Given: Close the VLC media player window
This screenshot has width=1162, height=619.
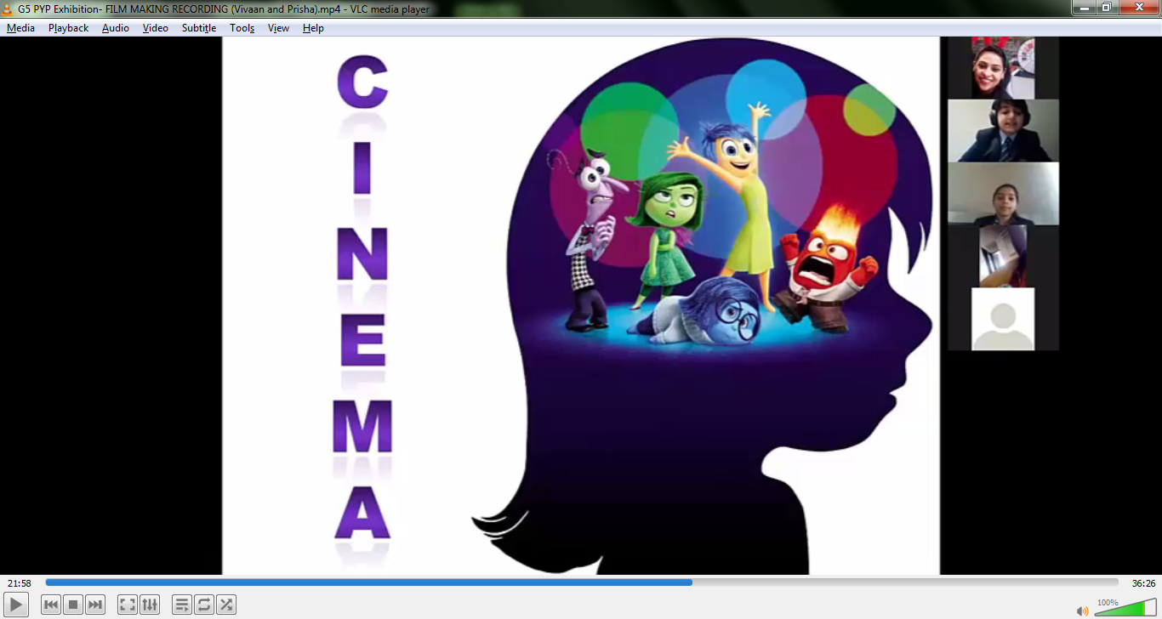Looking at the screenshot, I should coord(1138,8).
